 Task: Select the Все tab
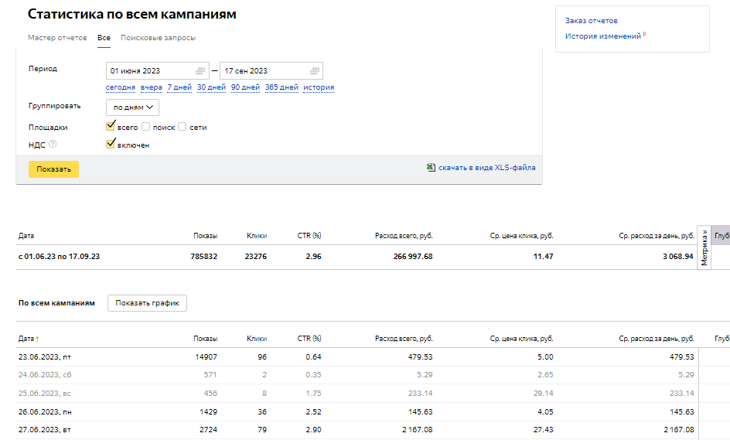pos(104,38)
